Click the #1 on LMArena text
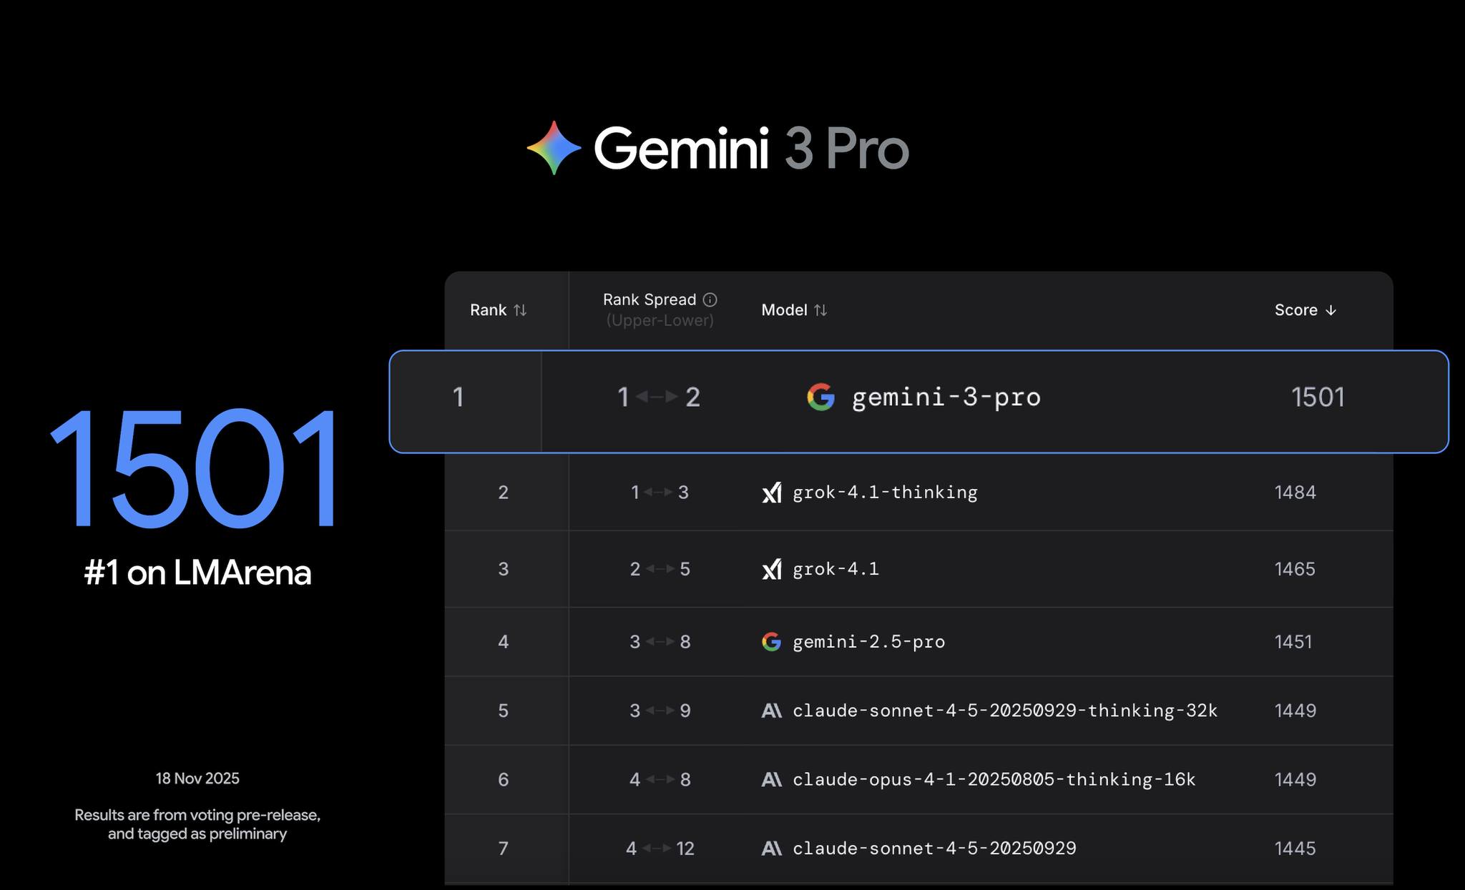 coord(197,571)
